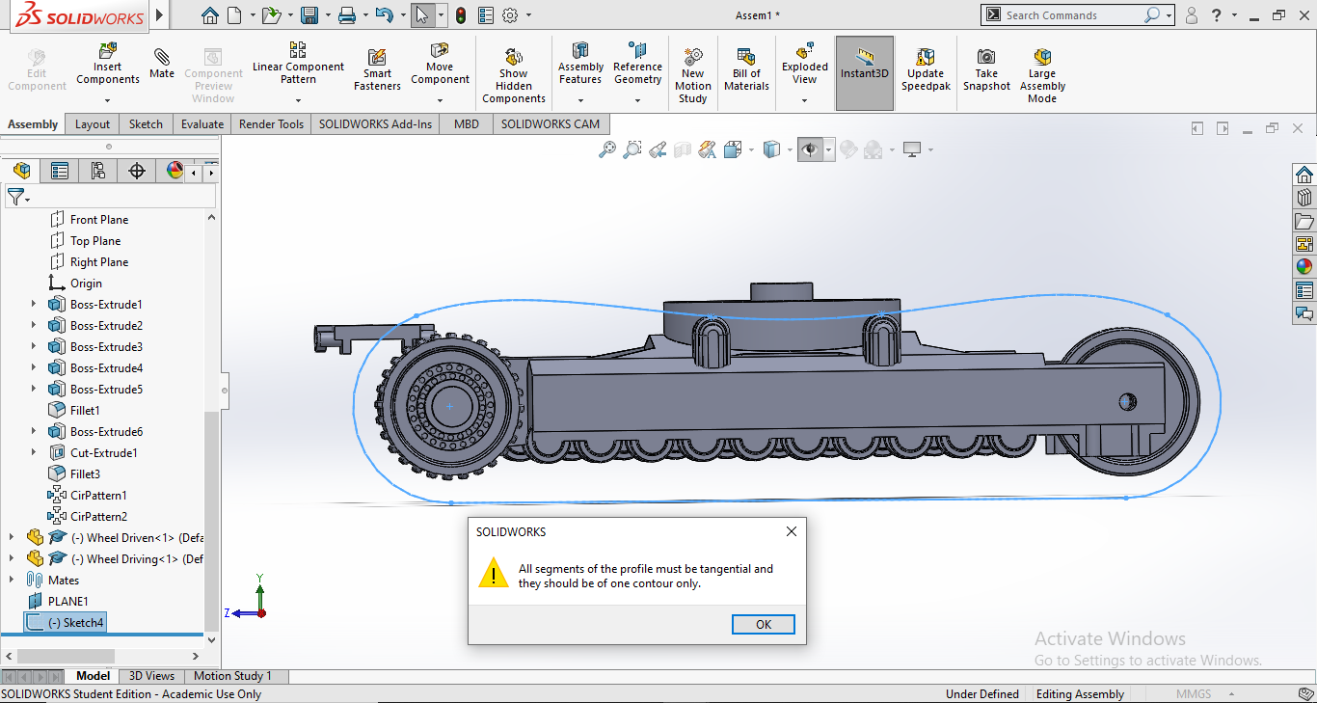Expand the Wheel Driven<1> component
The image size is (1317, 703).
point(12,537)
